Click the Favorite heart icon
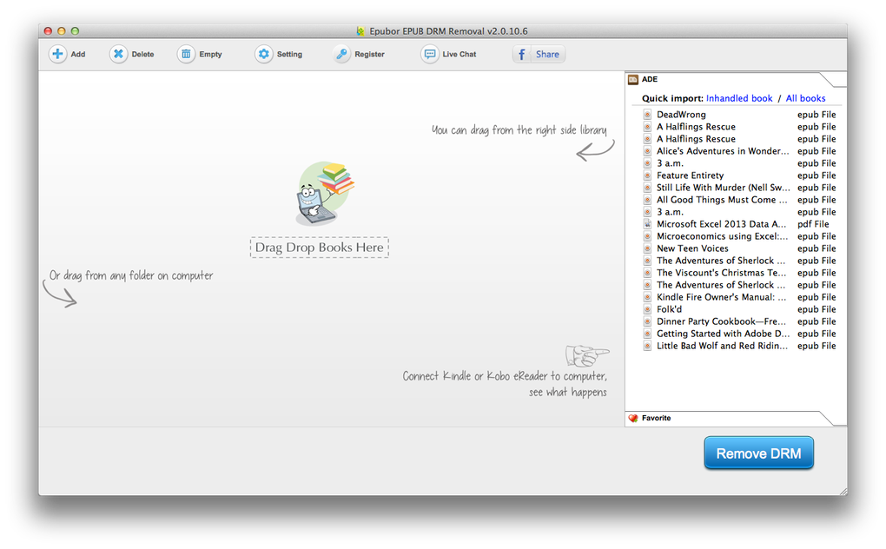 pyautogui.click(x=633, y=419)
